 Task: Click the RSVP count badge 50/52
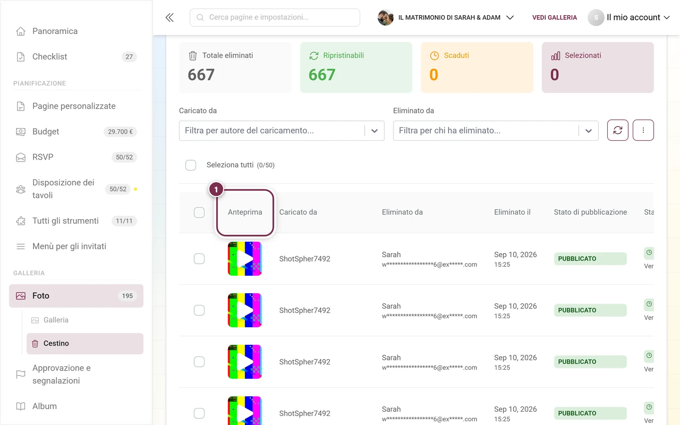point(124,157)
